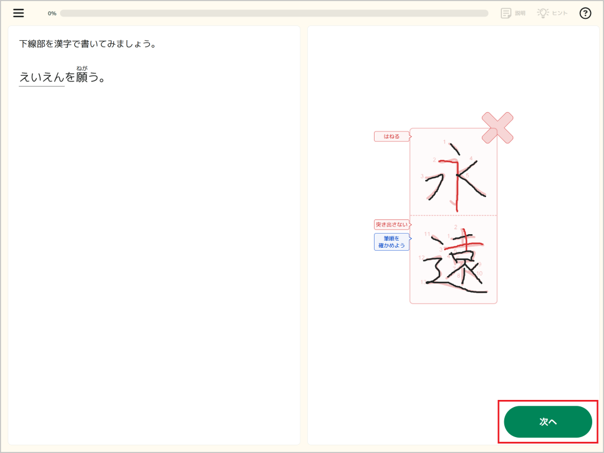The image size is (604, 453).
Task: Open the hamburger menu
Action: 18,13
